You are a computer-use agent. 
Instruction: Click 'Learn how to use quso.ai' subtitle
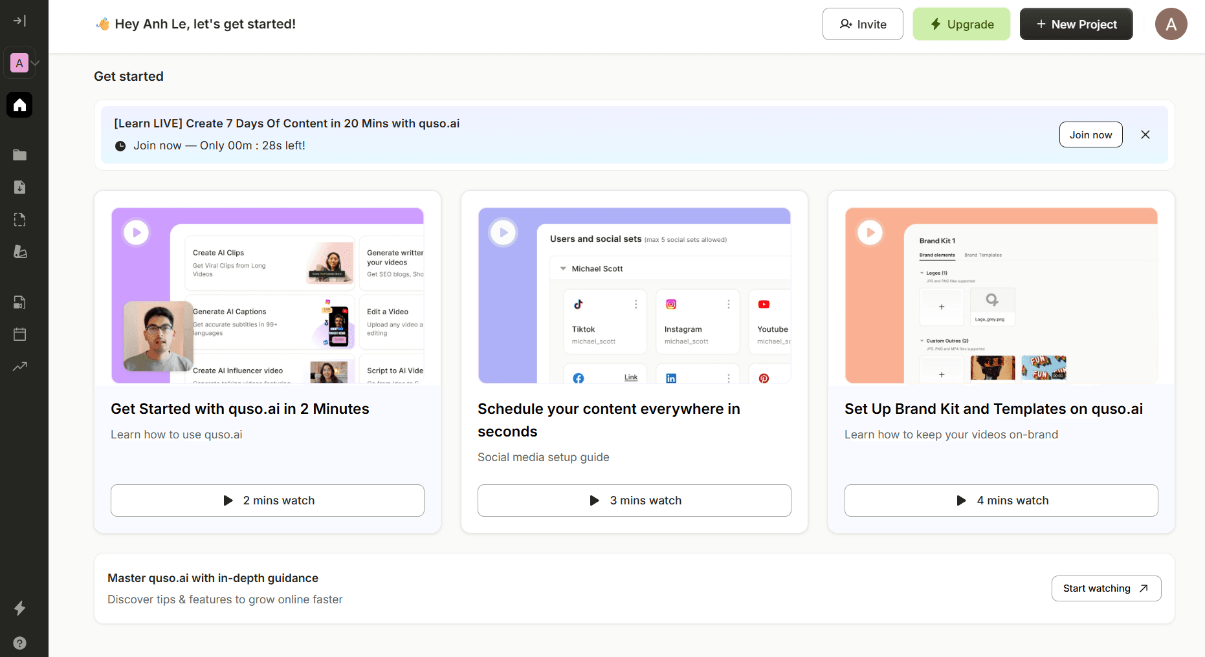(x=176, y=435)
